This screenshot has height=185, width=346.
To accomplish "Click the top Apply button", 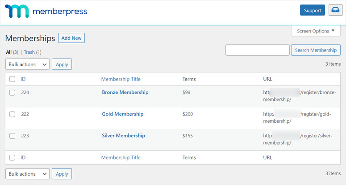I will (62, 64).
